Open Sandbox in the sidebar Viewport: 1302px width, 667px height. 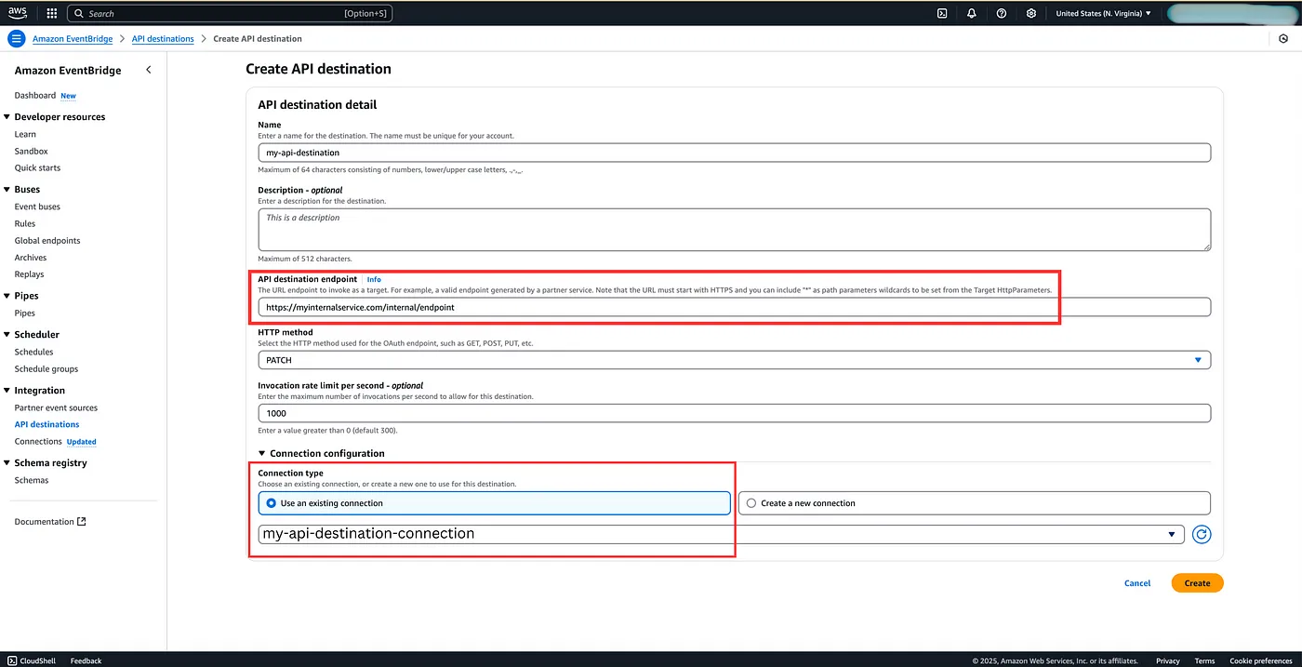point(31,152)
